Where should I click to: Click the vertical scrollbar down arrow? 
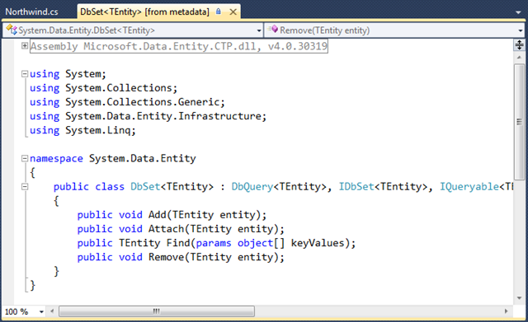[x=519, y=298]
